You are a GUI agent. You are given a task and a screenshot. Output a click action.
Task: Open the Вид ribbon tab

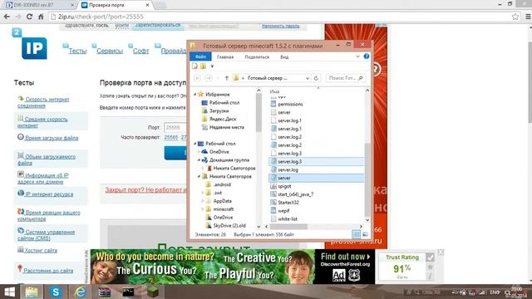(x=284, y=56)
